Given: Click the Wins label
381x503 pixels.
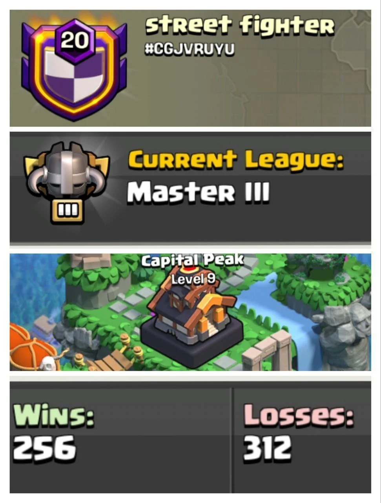Looking at the screenshot, I should tap(54, 415).
